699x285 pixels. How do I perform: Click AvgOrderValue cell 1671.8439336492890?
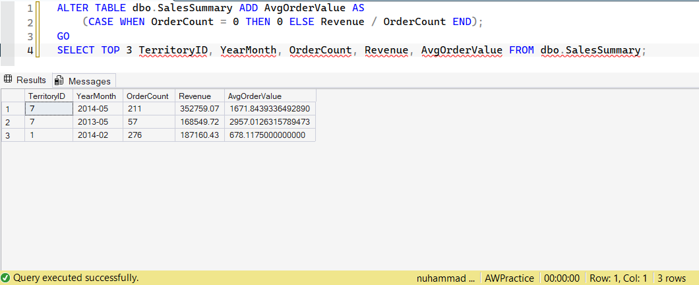tap(270, 109)
